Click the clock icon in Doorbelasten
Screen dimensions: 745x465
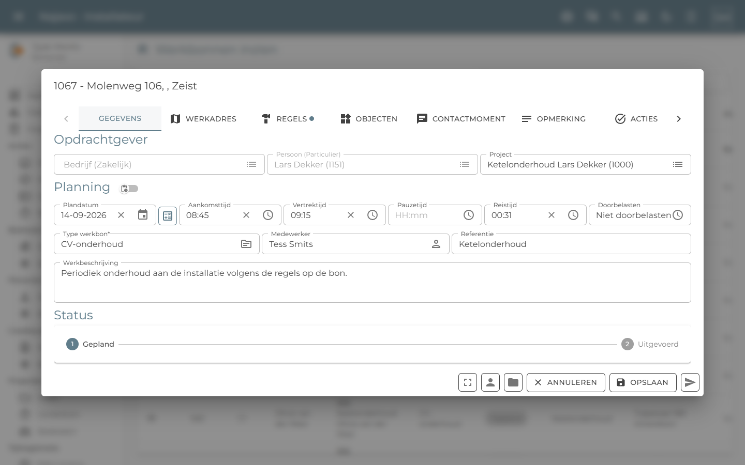678,215
